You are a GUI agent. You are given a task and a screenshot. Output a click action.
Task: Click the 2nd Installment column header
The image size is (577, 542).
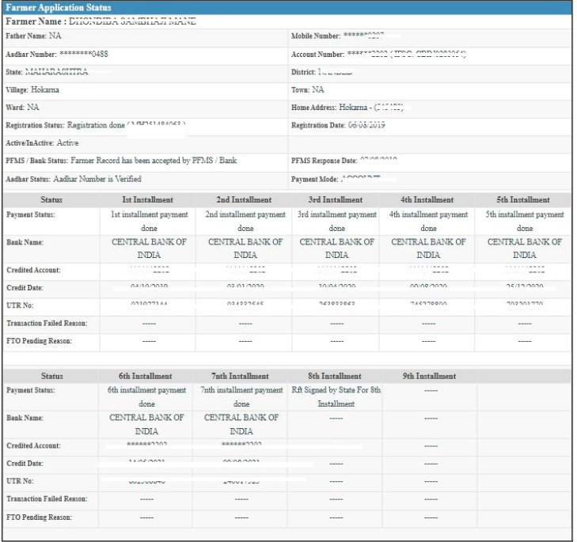click(x=244, y=200)
